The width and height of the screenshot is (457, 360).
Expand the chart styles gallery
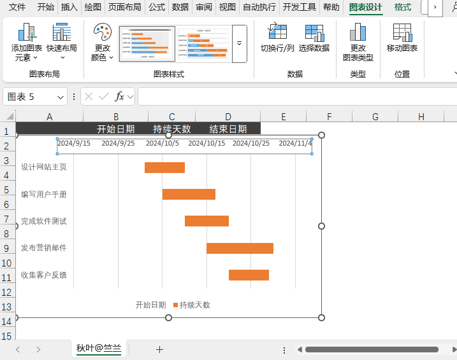tap(239, 44)
